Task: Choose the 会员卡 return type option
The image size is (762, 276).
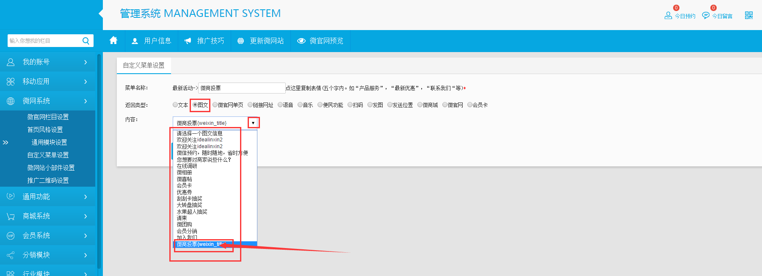Action: (x=469, y=105)
